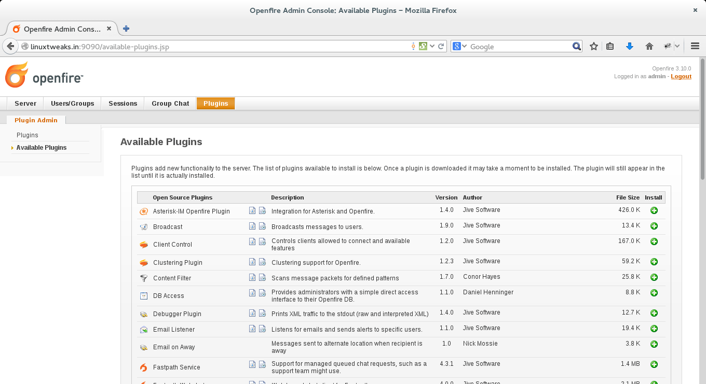Open changelog icon for Asterisk-IM Openfire Plugin

tap(262, 211)
